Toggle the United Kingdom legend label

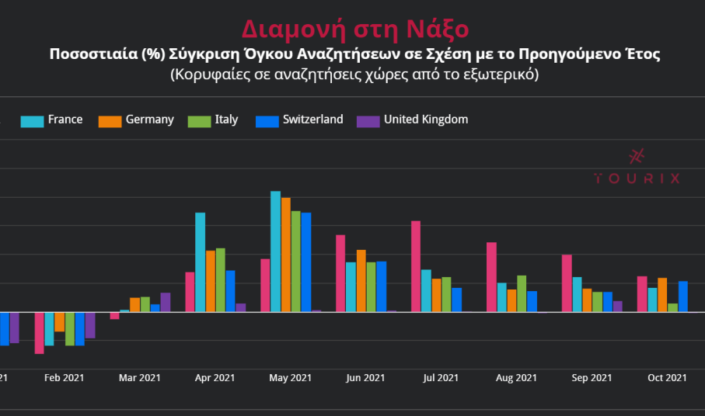(x=425, y=120)
